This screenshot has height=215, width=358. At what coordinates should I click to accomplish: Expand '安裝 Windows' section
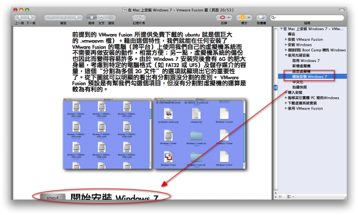pyautogui.click(x=286, y=45)
